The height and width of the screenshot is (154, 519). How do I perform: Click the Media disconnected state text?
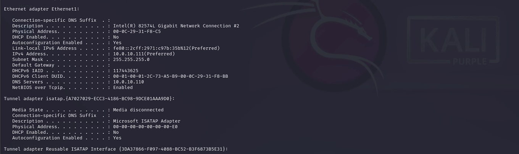click(x=138, y=110)
